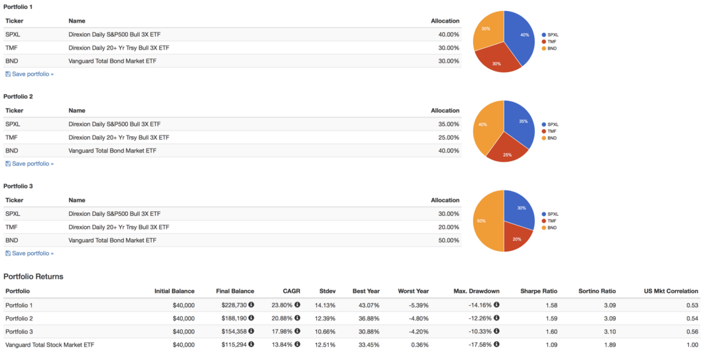This screenshot has width=704, height=352.
Task: Click red TMF 20% slice in Portfolio 3 pie
Action: (x=517, y=236)
